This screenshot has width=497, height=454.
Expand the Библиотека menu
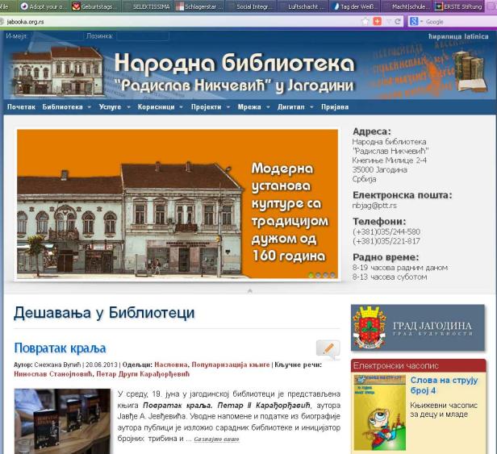66,107
